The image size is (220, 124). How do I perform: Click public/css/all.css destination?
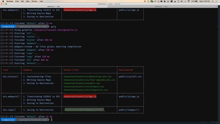[130, 76]
